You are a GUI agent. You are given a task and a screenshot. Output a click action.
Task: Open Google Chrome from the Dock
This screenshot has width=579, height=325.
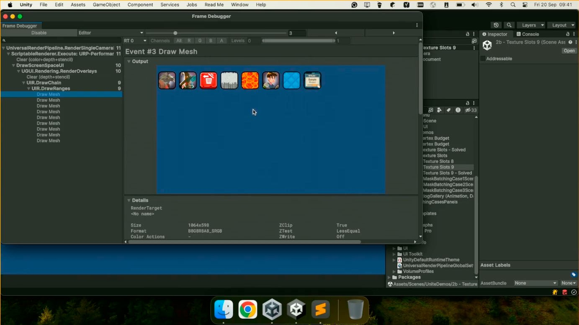(x=248, y=310)
